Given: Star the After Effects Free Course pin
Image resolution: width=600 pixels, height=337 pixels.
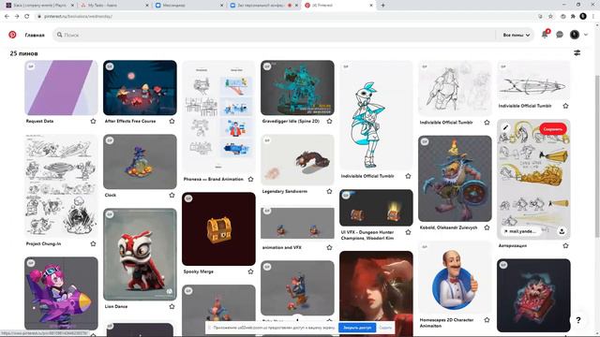Looking at the screenshot, I should pos(172,121).
